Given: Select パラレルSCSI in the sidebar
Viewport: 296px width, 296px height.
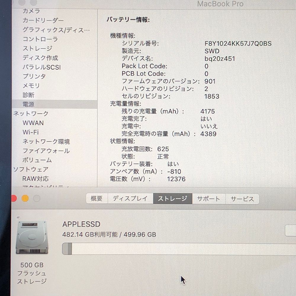Looking at the screenshot, I should point(41,67).
